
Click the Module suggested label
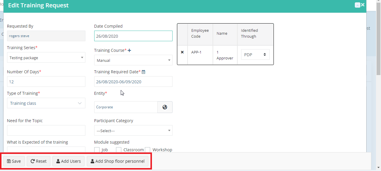(112, 142)
